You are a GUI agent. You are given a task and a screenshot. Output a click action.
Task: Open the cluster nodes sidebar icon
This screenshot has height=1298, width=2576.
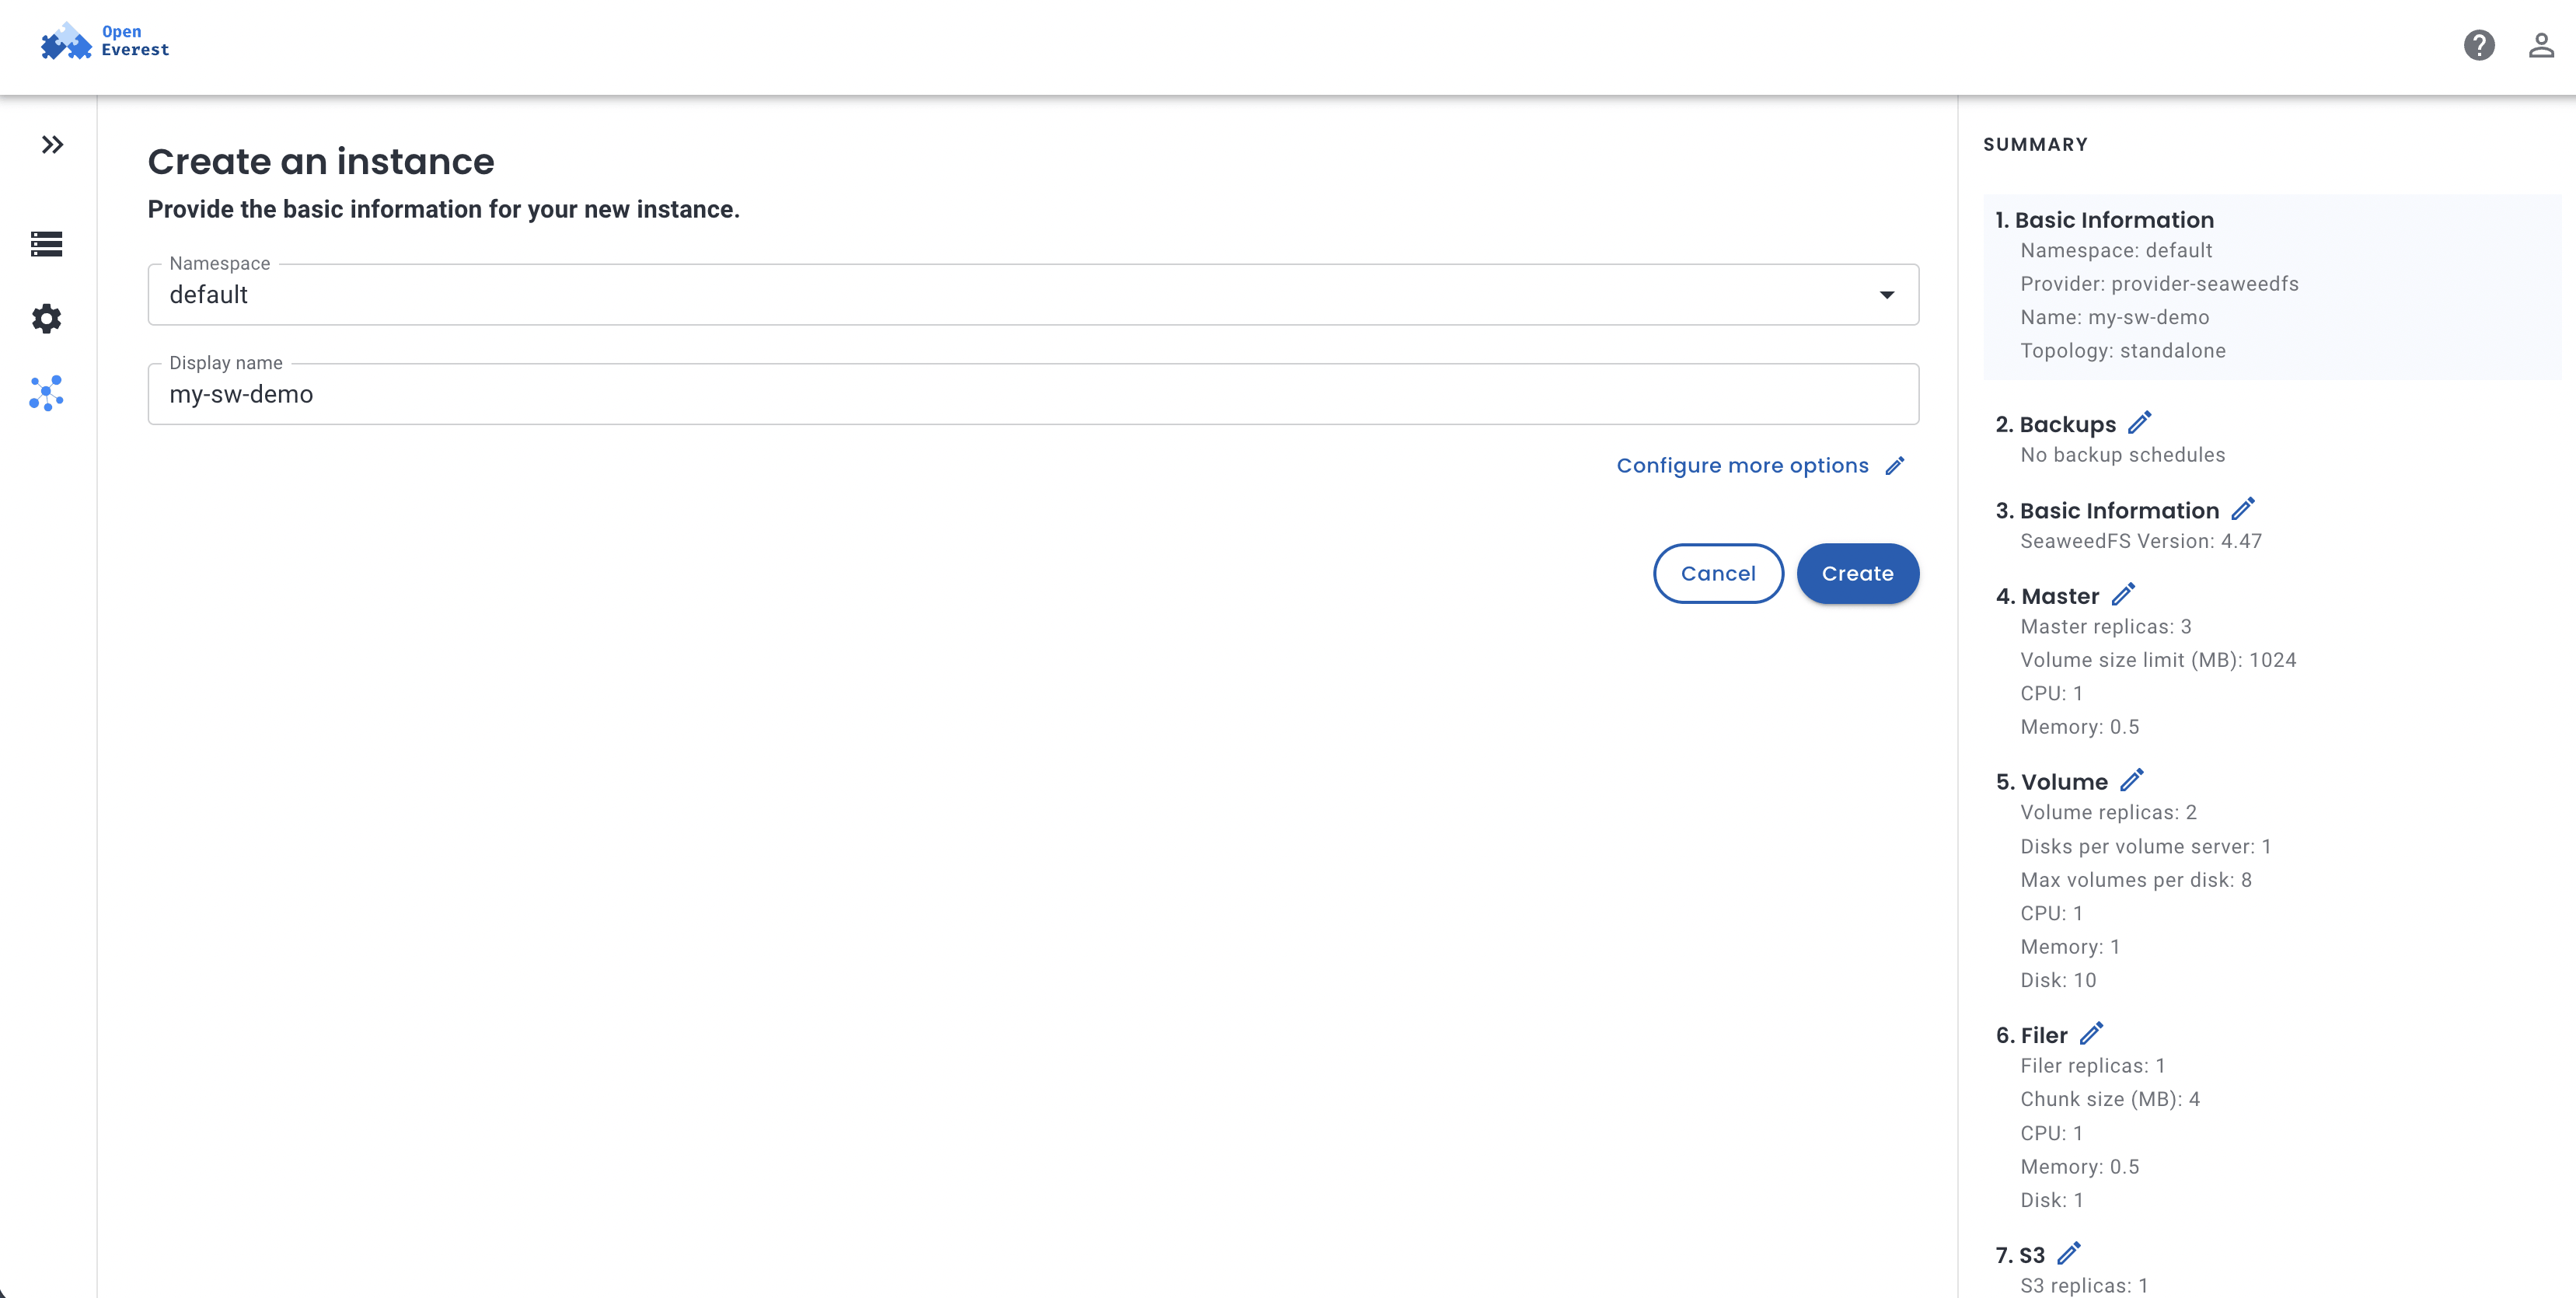point(47,393)
